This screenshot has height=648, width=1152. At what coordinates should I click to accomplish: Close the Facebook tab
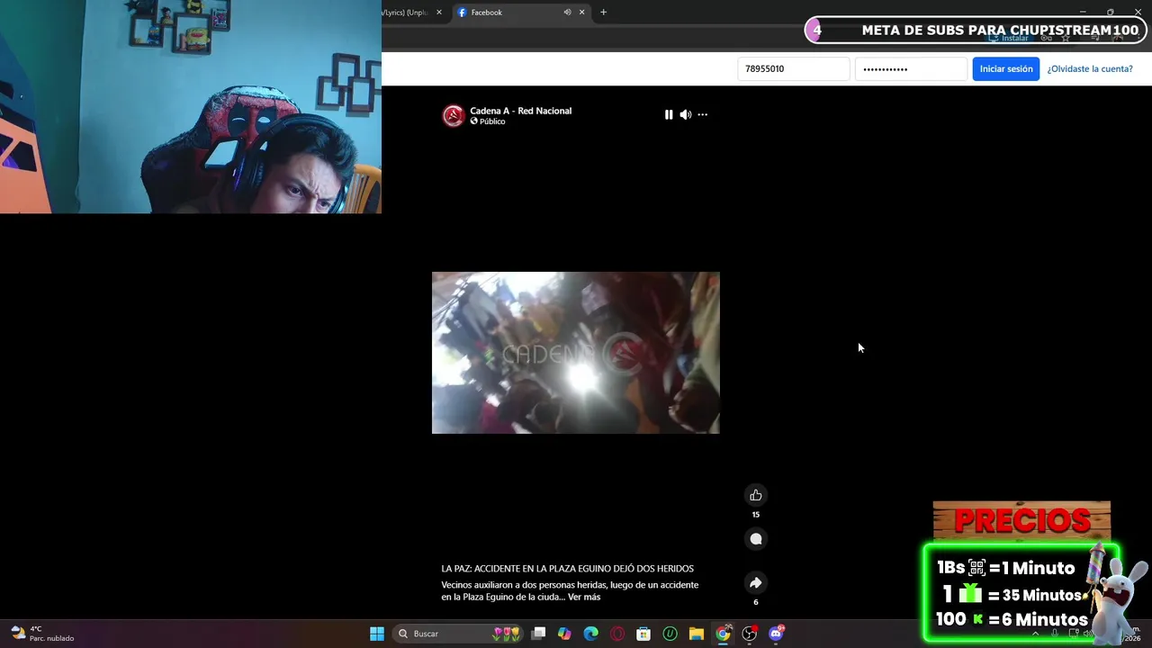click(581, 13)
